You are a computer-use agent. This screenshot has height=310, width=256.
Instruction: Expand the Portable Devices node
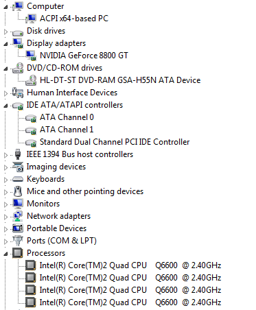pyautogui.click(x=6, y=229)
